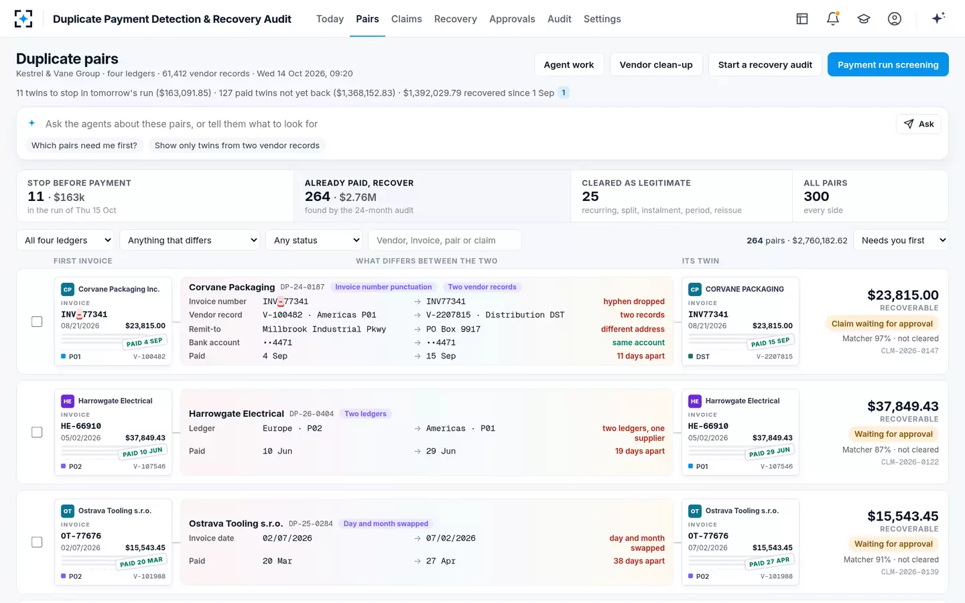Select the Corvane Packaging pair checkbox
The height and width of the screenshot is (603, 965).
[x=37, y=322]
